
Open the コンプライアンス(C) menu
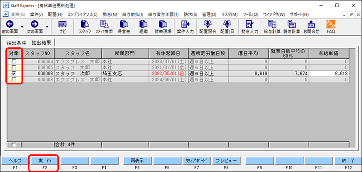pos(82,14)
